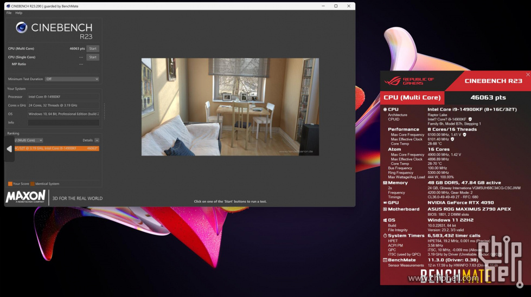Viewport: 531px width, 297px height.
Task: Open the Help menu in Cinebench
Action: [18, 13]
